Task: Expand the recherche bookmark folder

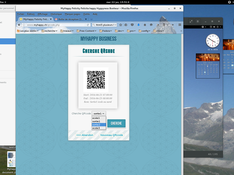Action: 49,31
